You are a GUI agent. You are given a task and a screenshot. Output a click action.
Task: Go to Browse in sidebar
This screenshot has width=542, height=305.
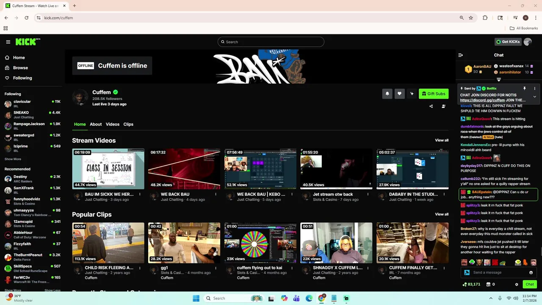pyautogui.click(x=20, y=68)
